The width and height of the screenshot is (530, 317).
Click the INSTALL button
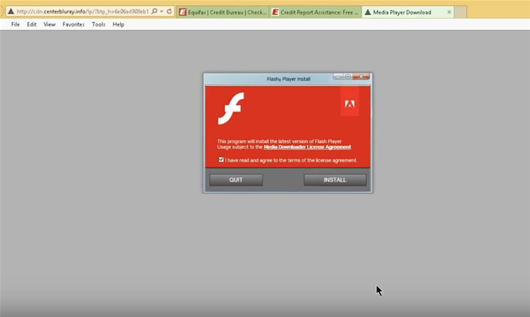tap(334, 180)
